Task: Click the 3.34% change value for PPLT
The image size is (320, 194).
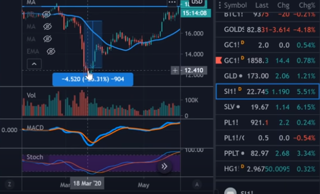Action: pyautogui.click(x=306, y=154)
